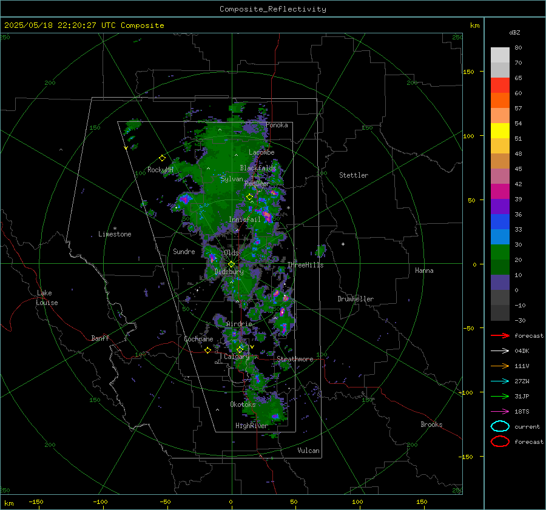Click the yellow diamond marker at radar center
Image resolution: width=546 pixels, height=510 pixels.
pyautogui.click(x=231, y=264)
